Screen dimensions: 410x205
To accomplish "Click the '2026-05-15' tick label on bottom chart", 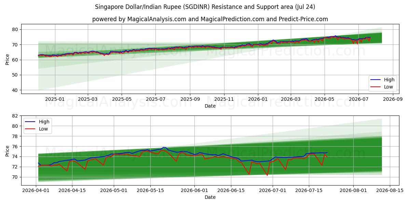I will click(x=150, y=190).
